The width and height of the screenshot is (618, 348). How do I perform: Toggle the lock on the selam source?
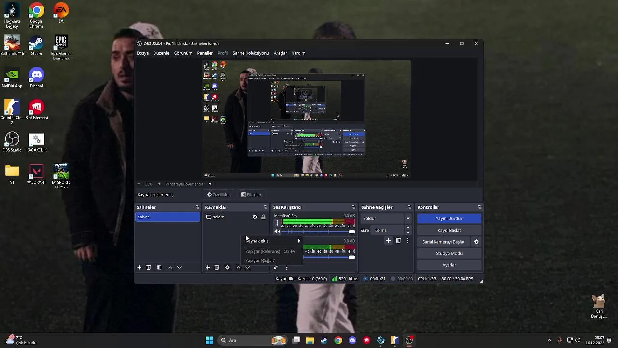263,217
